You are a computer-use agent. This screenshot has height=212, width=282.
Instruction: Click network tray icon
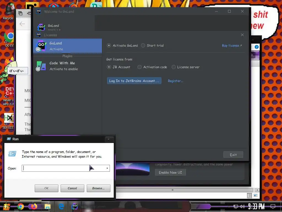point(236,206)
